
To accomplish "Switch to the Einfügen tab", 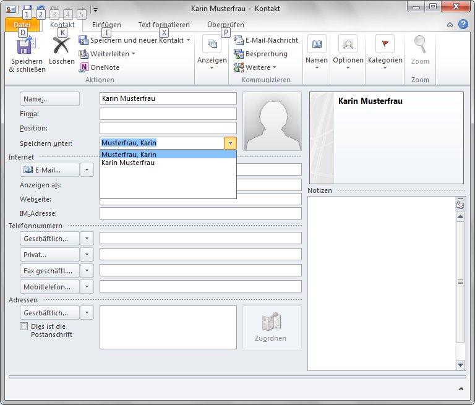I will 106,25.
